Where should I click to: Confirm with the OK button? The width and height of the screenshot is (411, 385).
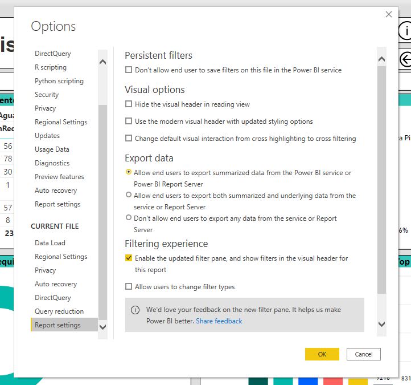(322, 354)
